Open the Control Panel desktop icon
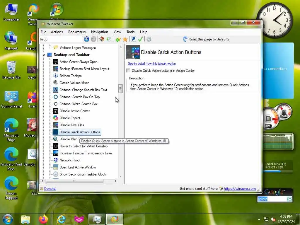 11,100
